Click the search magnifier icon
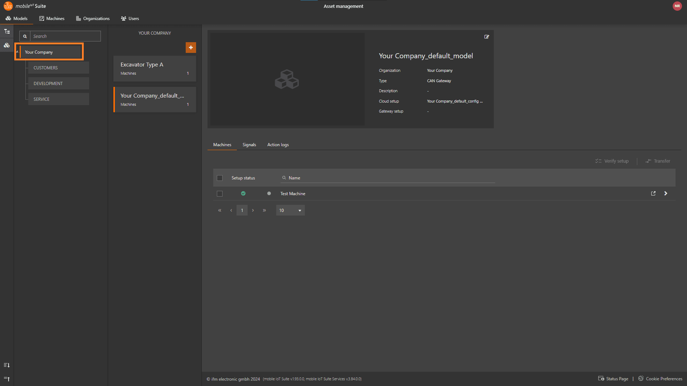This screenshot has height=386, width=687. tap(25, 36)
